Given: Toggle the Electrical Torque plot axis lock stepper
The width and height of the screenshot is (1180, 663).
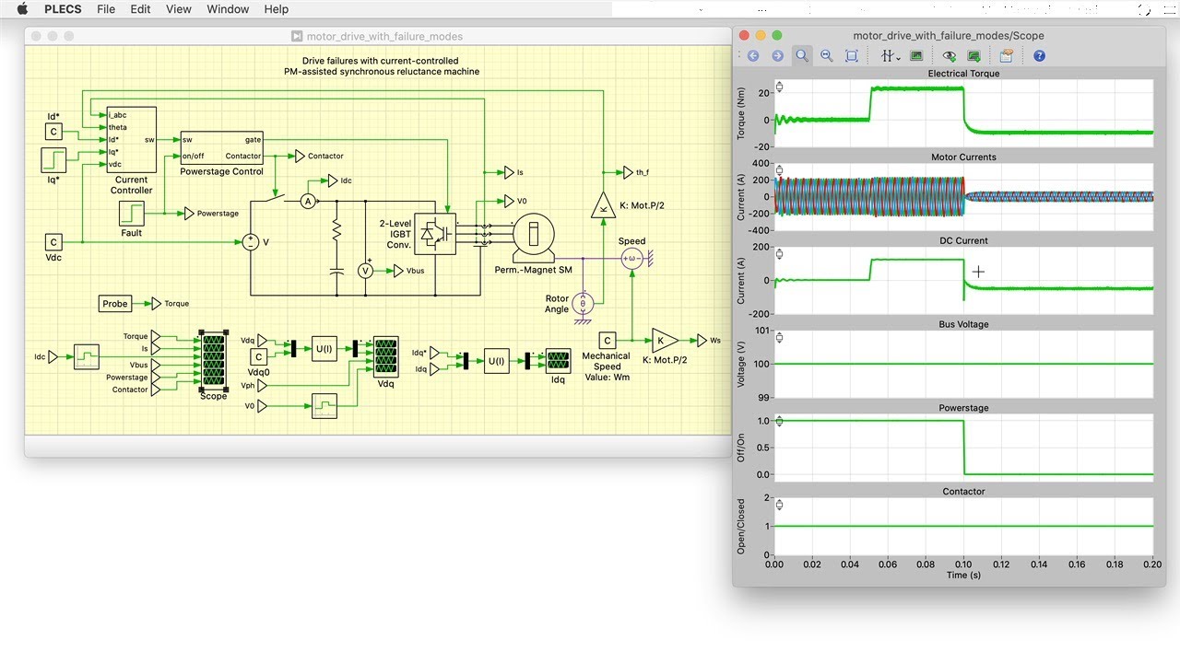Looking at the screenshot, I should point(780,87).
